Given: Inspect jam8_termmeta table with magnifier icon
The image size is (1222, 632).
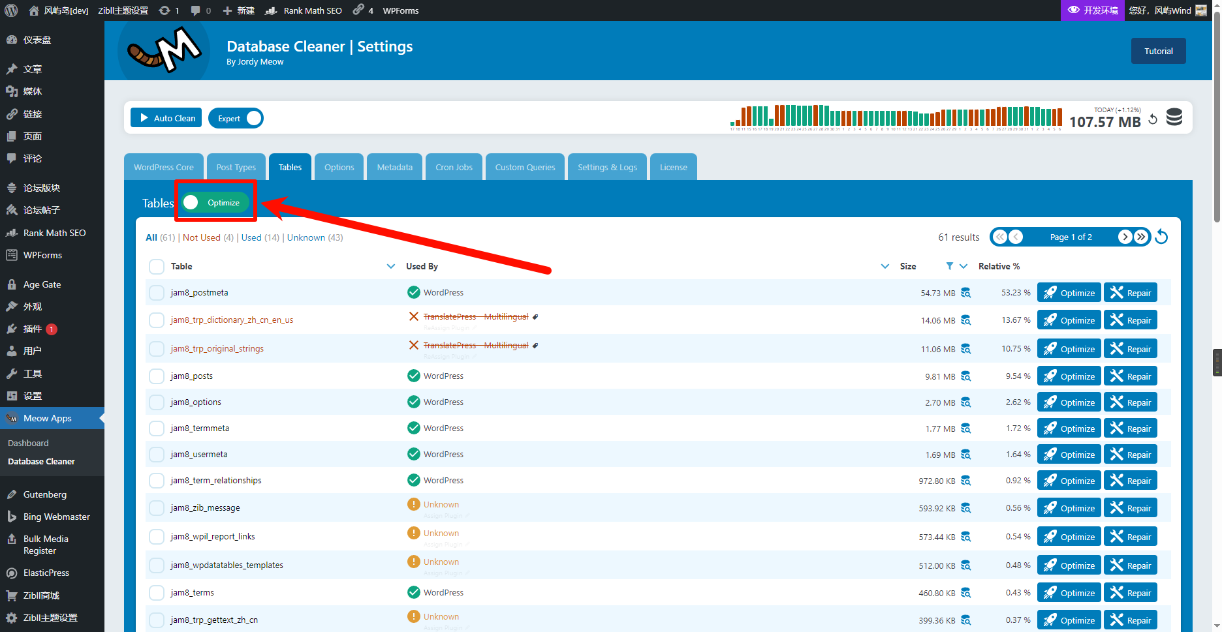Looking at the screenshot, I should (x=965, y=429).
